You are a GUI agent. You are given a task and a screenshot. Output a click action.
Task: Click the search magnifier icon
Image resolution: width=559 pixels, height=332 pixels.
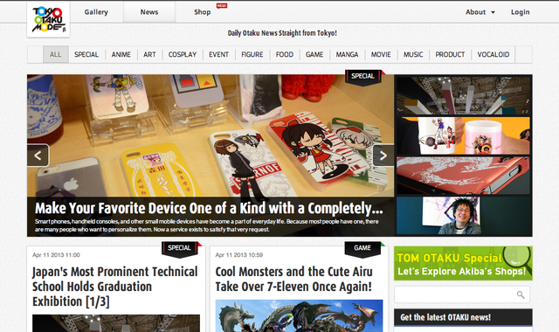tap(521, 294)
